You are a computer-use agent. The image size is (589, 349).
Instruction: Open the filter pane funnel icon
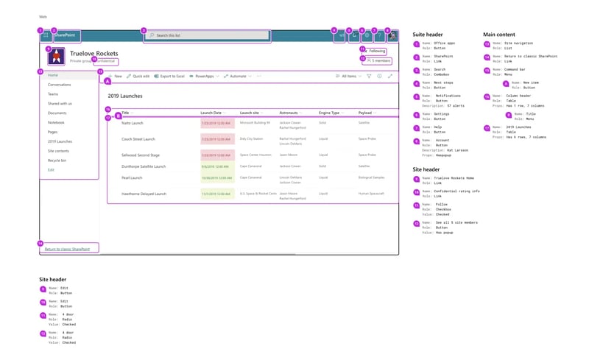[x=370, y=76]
